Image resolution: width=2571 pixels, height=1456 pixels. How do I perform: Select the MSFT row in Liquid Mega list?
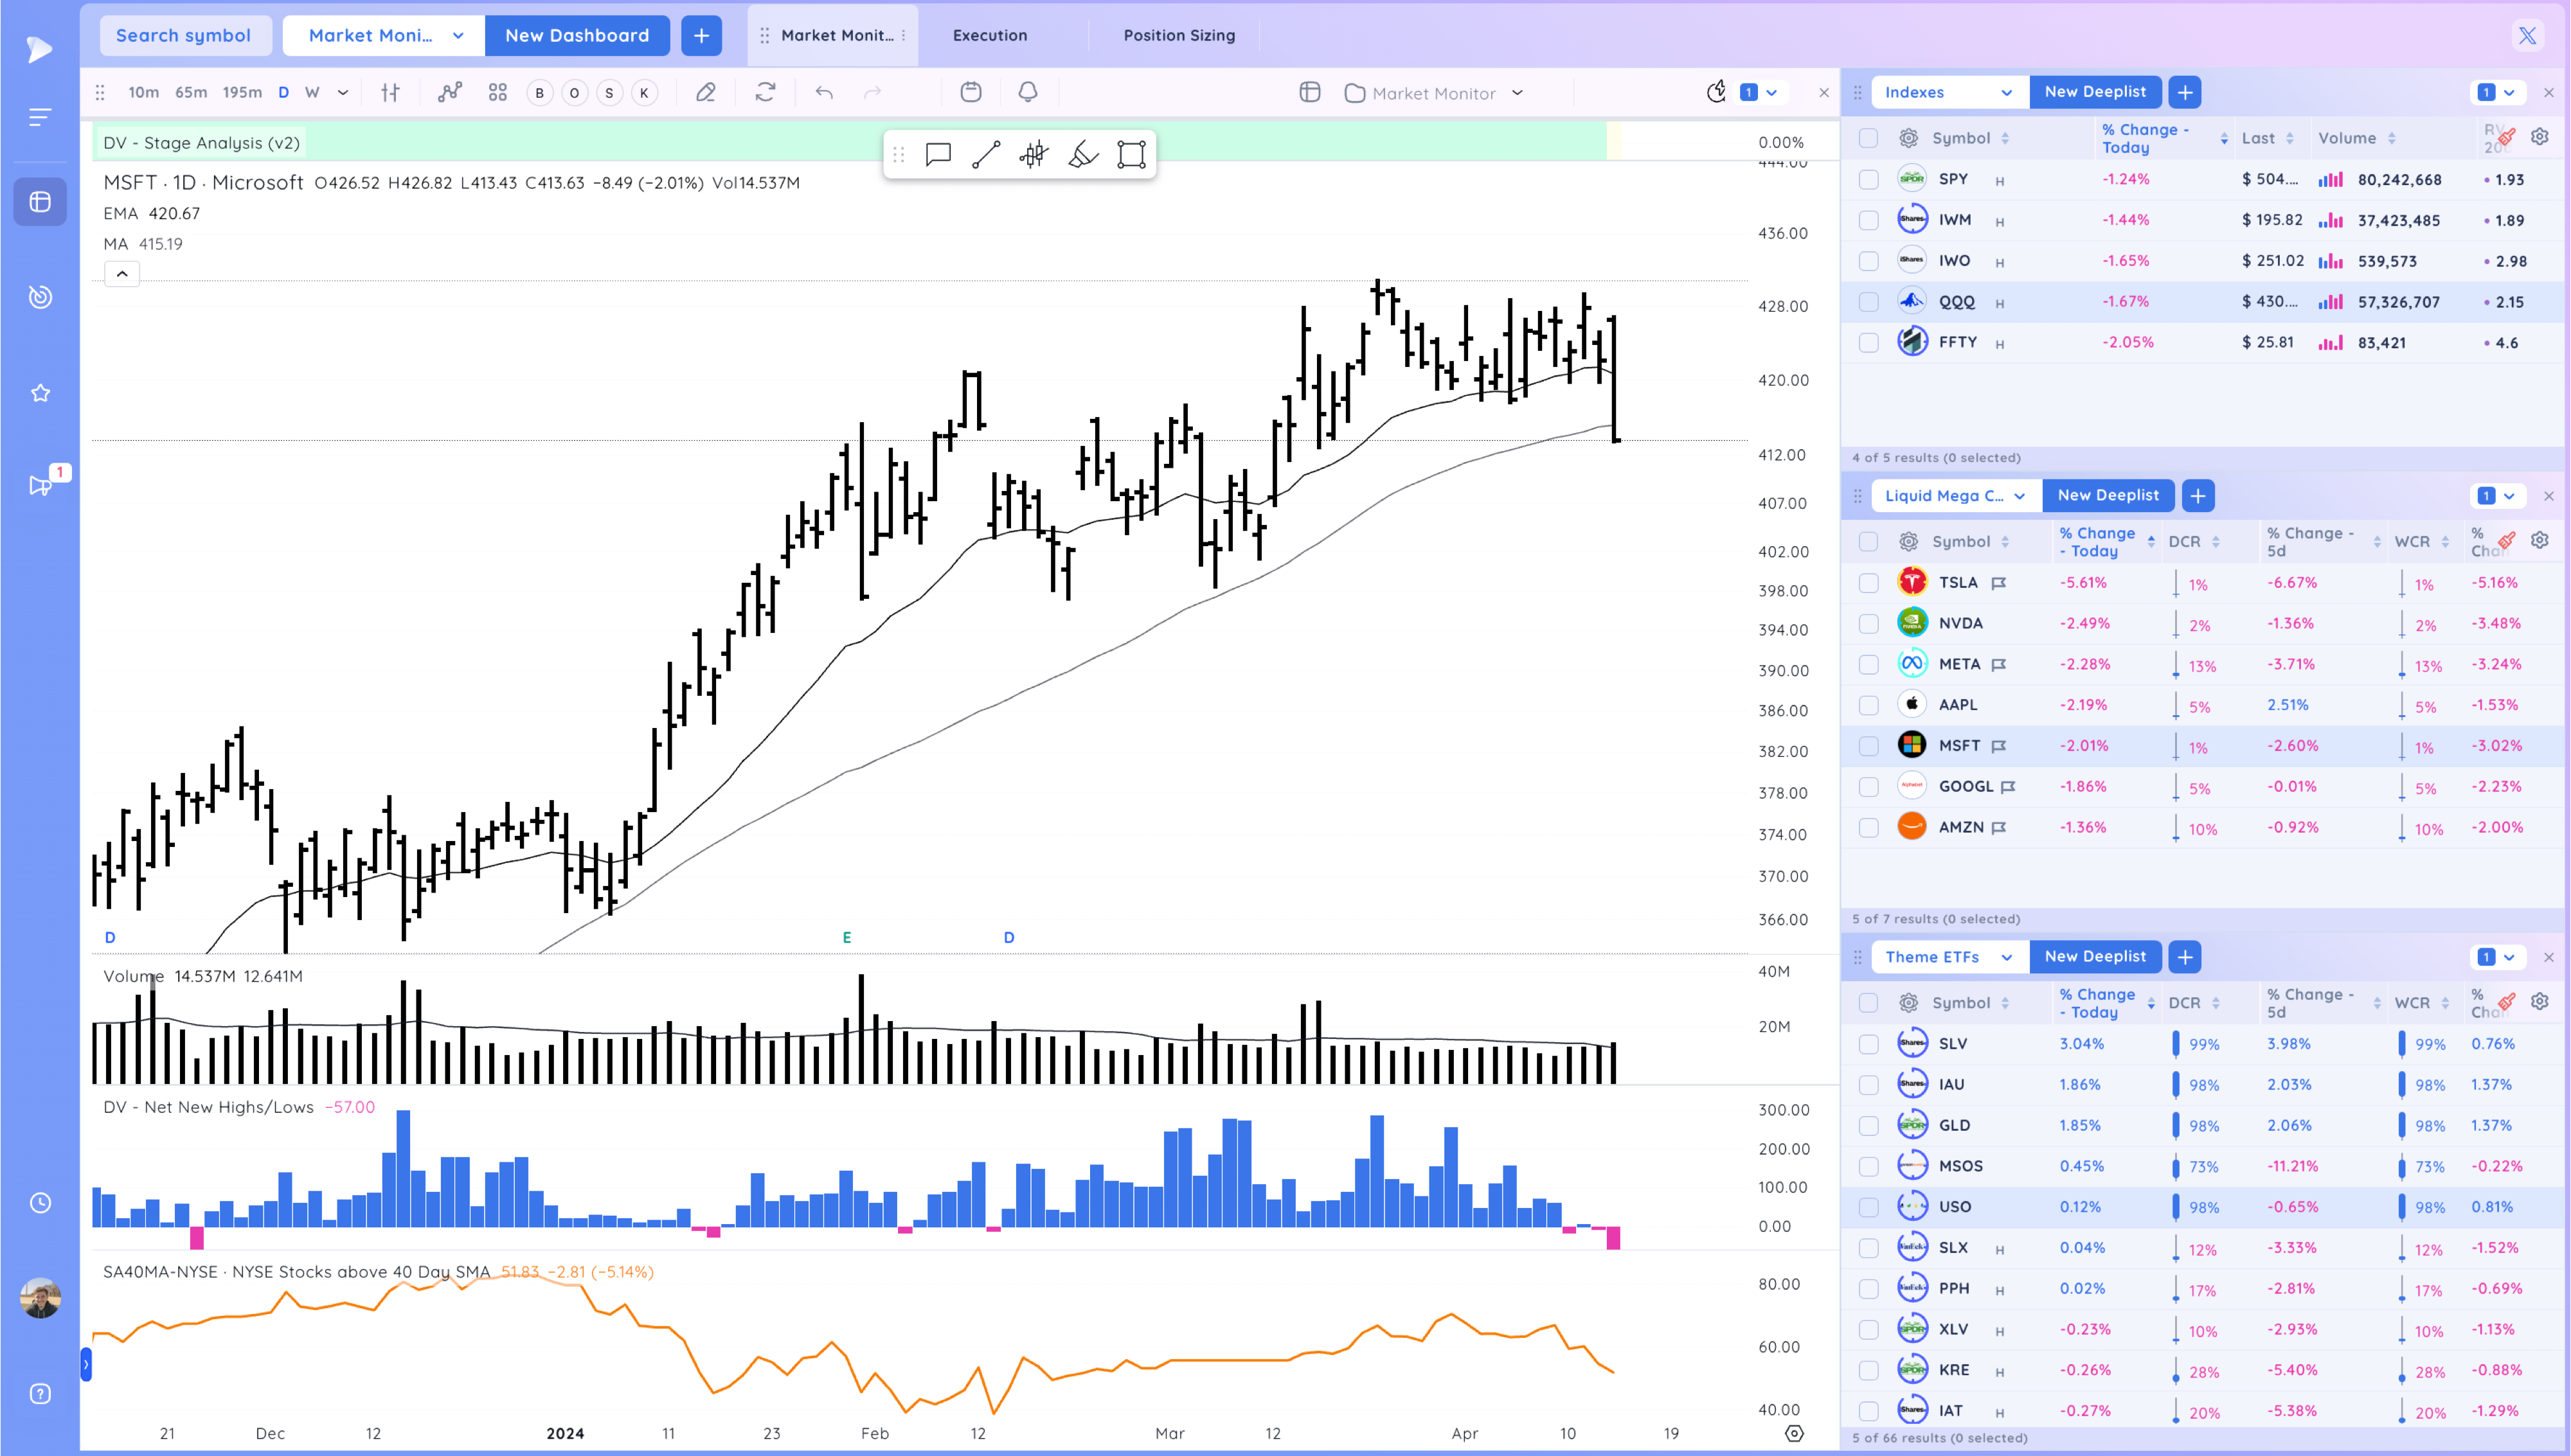[x=2204, y=746]
